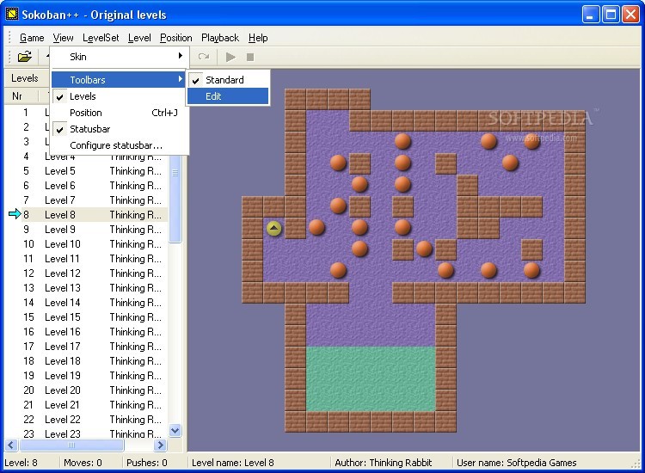Click the yellow pusher character on the board
This screenshot has width=645, height=473.
pos(274,228)
